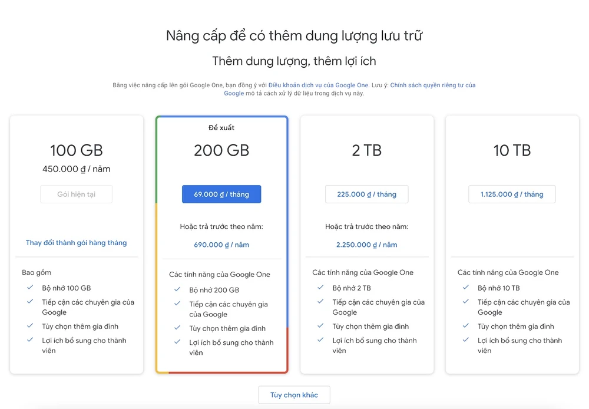Viewport: 589px width, 409px height.
Task: Open Điều khoản dịch vụ của Google One link
Action: click(318, 85)
